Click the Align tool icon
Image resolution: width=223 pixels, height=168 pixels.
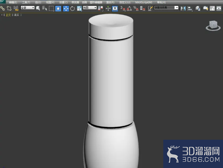point(190,8)
